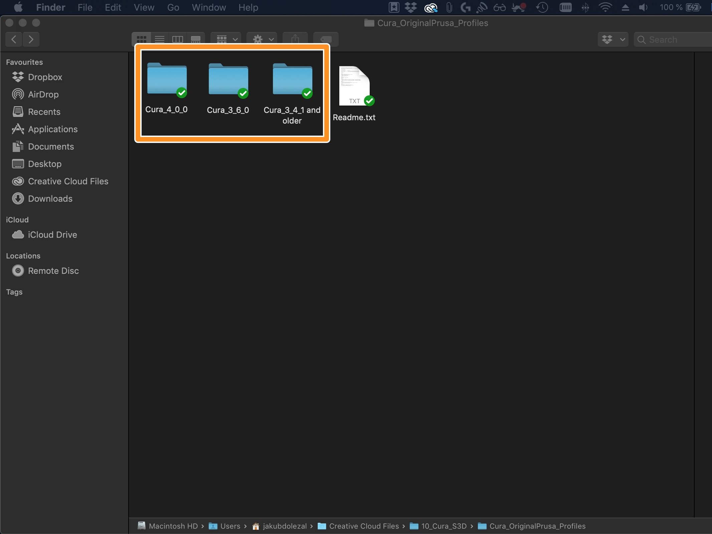This screenshot has width=712, height=534.
Task: Click the Dropbox menu bar icon
Action: [x=411, y=7]
